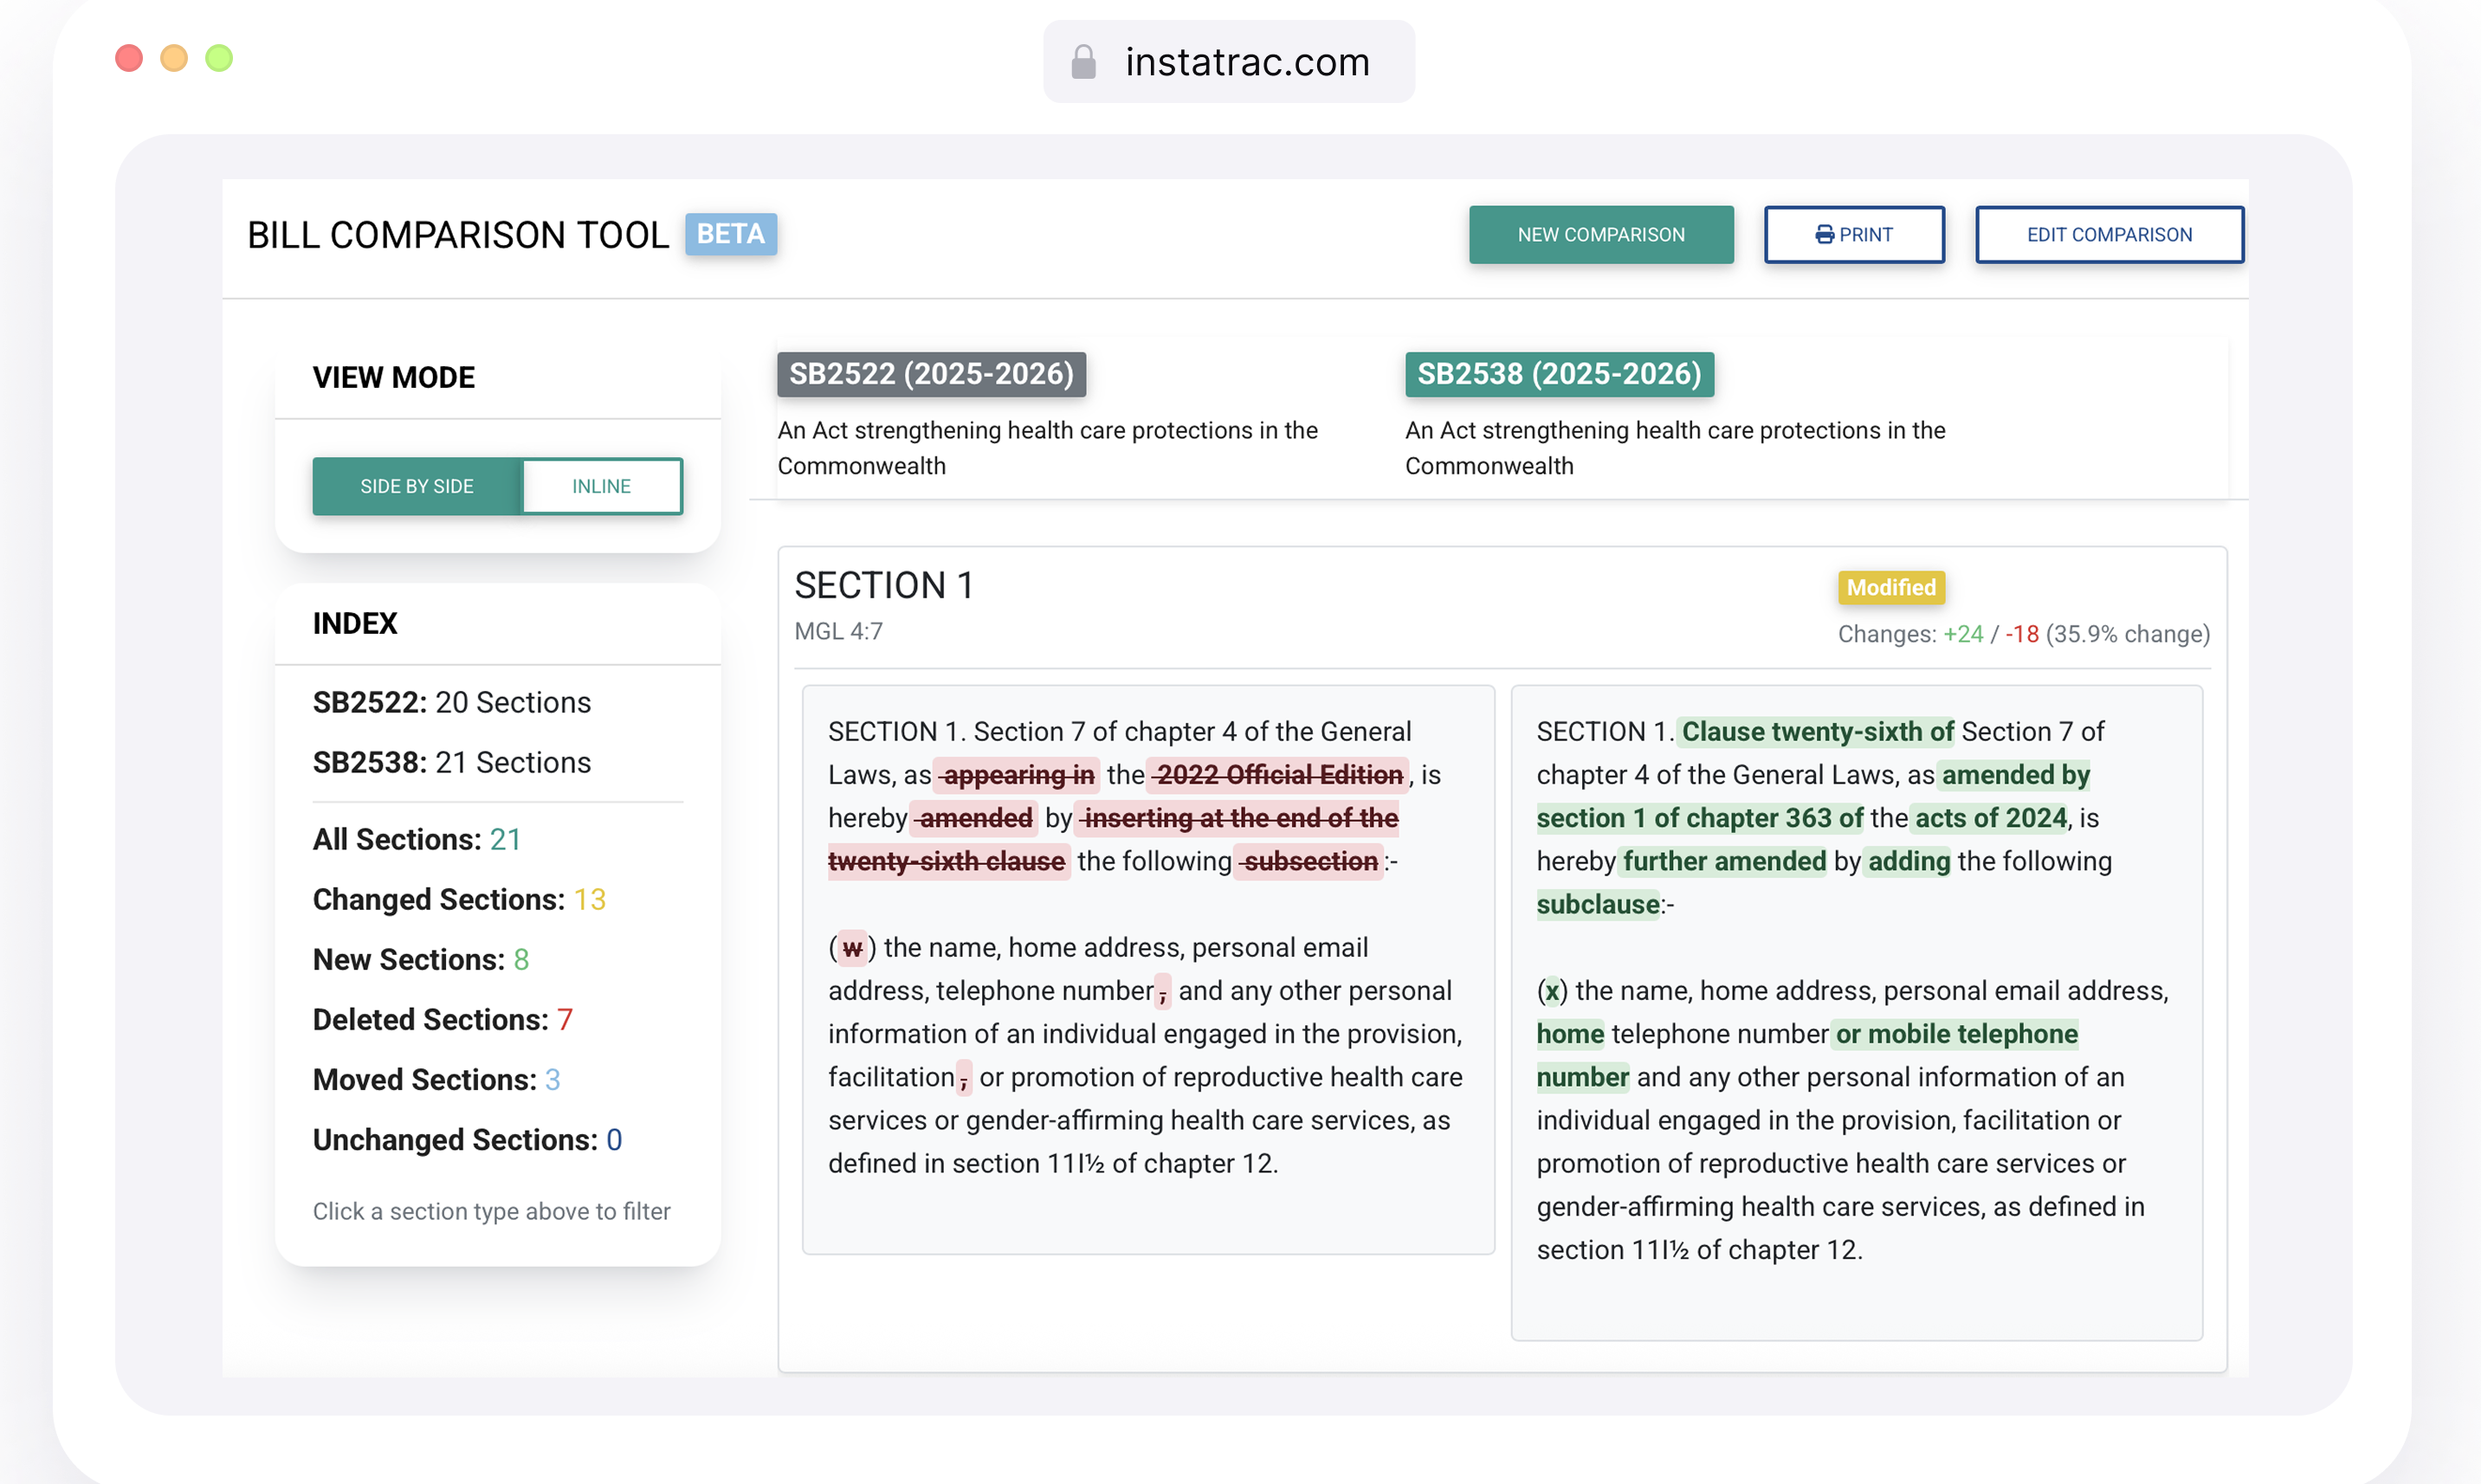Click the BETA badge
The image size is (2481, 1484).
click(731, 234)
